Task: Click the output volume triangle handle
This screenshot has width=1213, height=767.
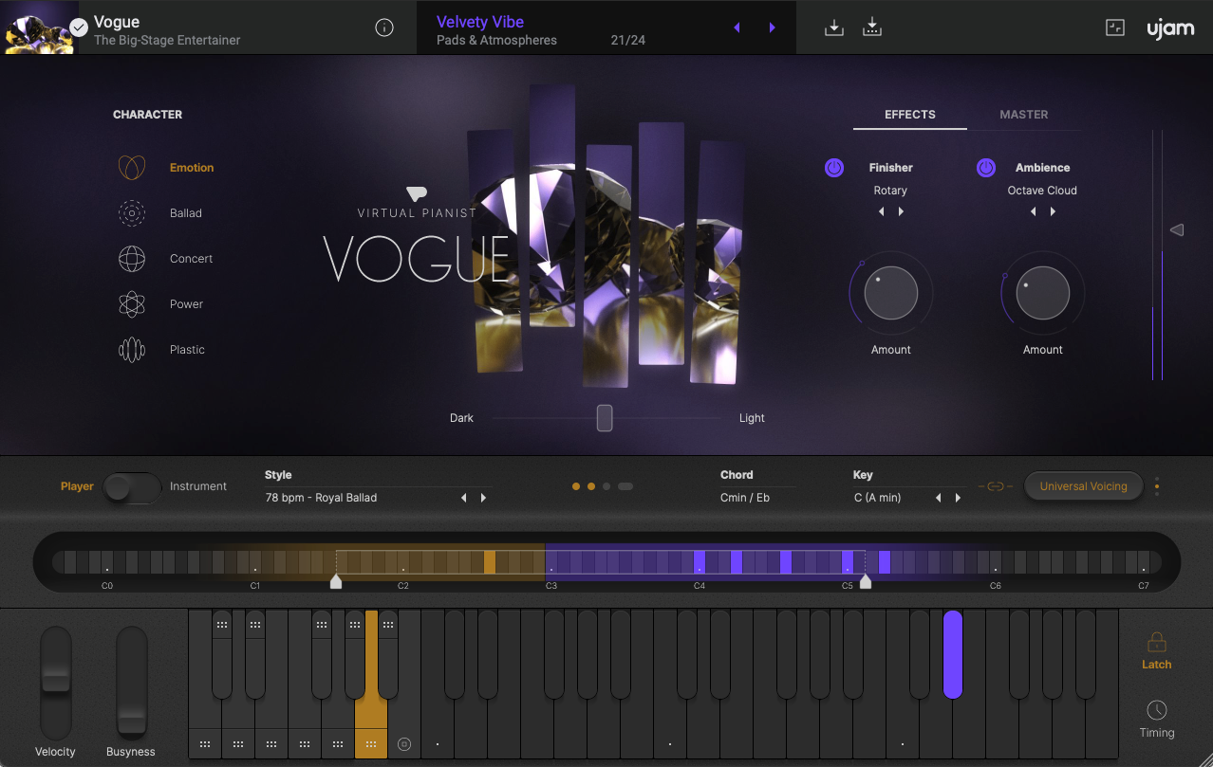Action: 1177,230
